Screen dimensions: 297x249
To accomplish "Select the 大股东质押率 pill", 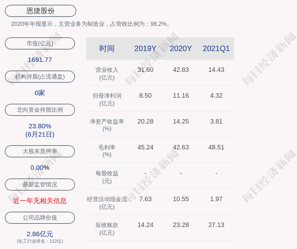I will click(x=40, y=151).
